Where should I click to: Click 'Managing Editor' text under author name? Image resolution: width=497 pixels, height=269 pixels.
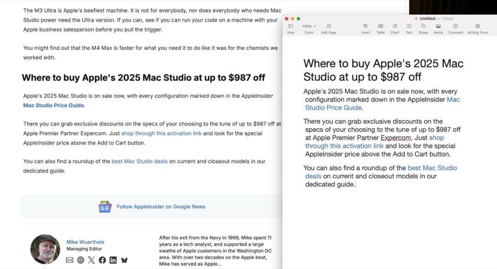coord(84,249)
